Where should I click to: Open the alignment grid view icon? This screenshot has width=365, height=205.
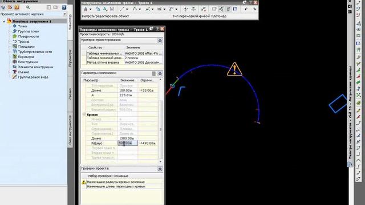(x=235, y=9)
